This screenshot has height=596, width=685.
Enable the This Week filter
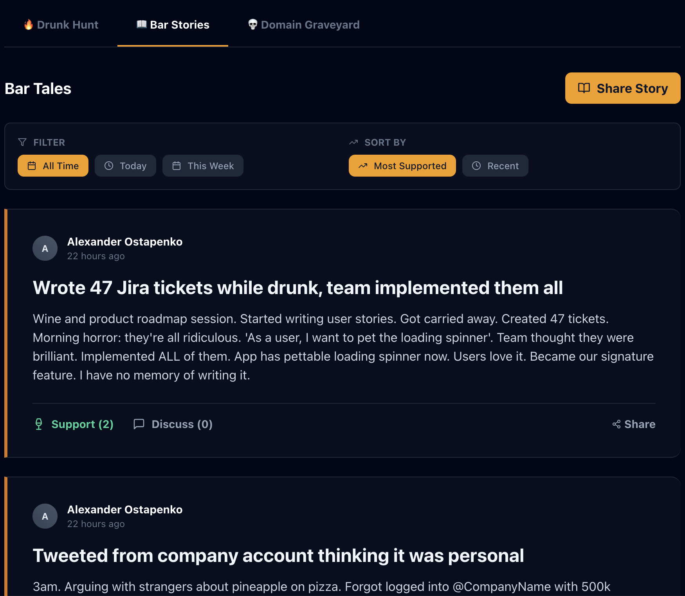pyautogui.click(x=203, y=166)
